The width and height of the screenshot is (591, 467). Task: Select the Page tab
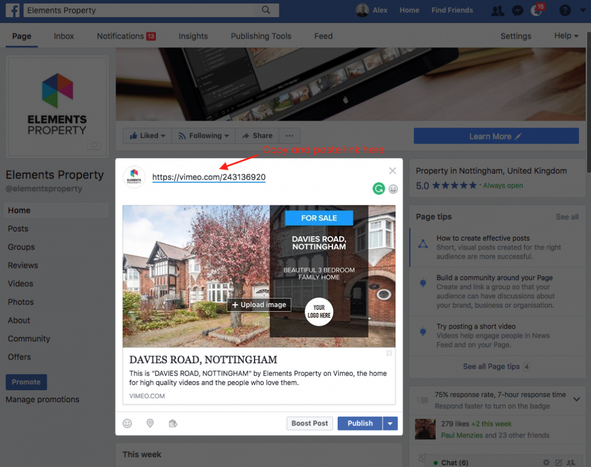coord(21,36)
